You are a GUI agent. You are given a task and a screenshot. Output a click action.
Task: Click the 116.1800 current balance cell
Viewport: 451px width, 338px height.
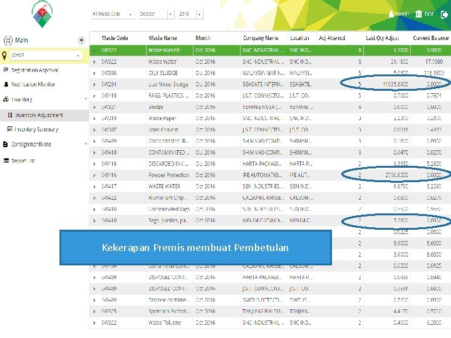point(434,73)
